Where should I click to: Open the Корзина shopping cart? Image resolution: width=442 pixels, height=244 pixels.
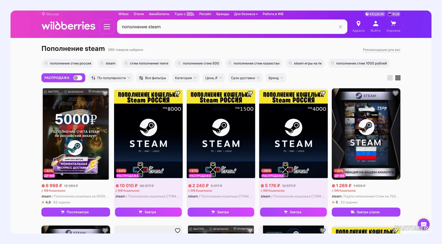click(393, 27)
